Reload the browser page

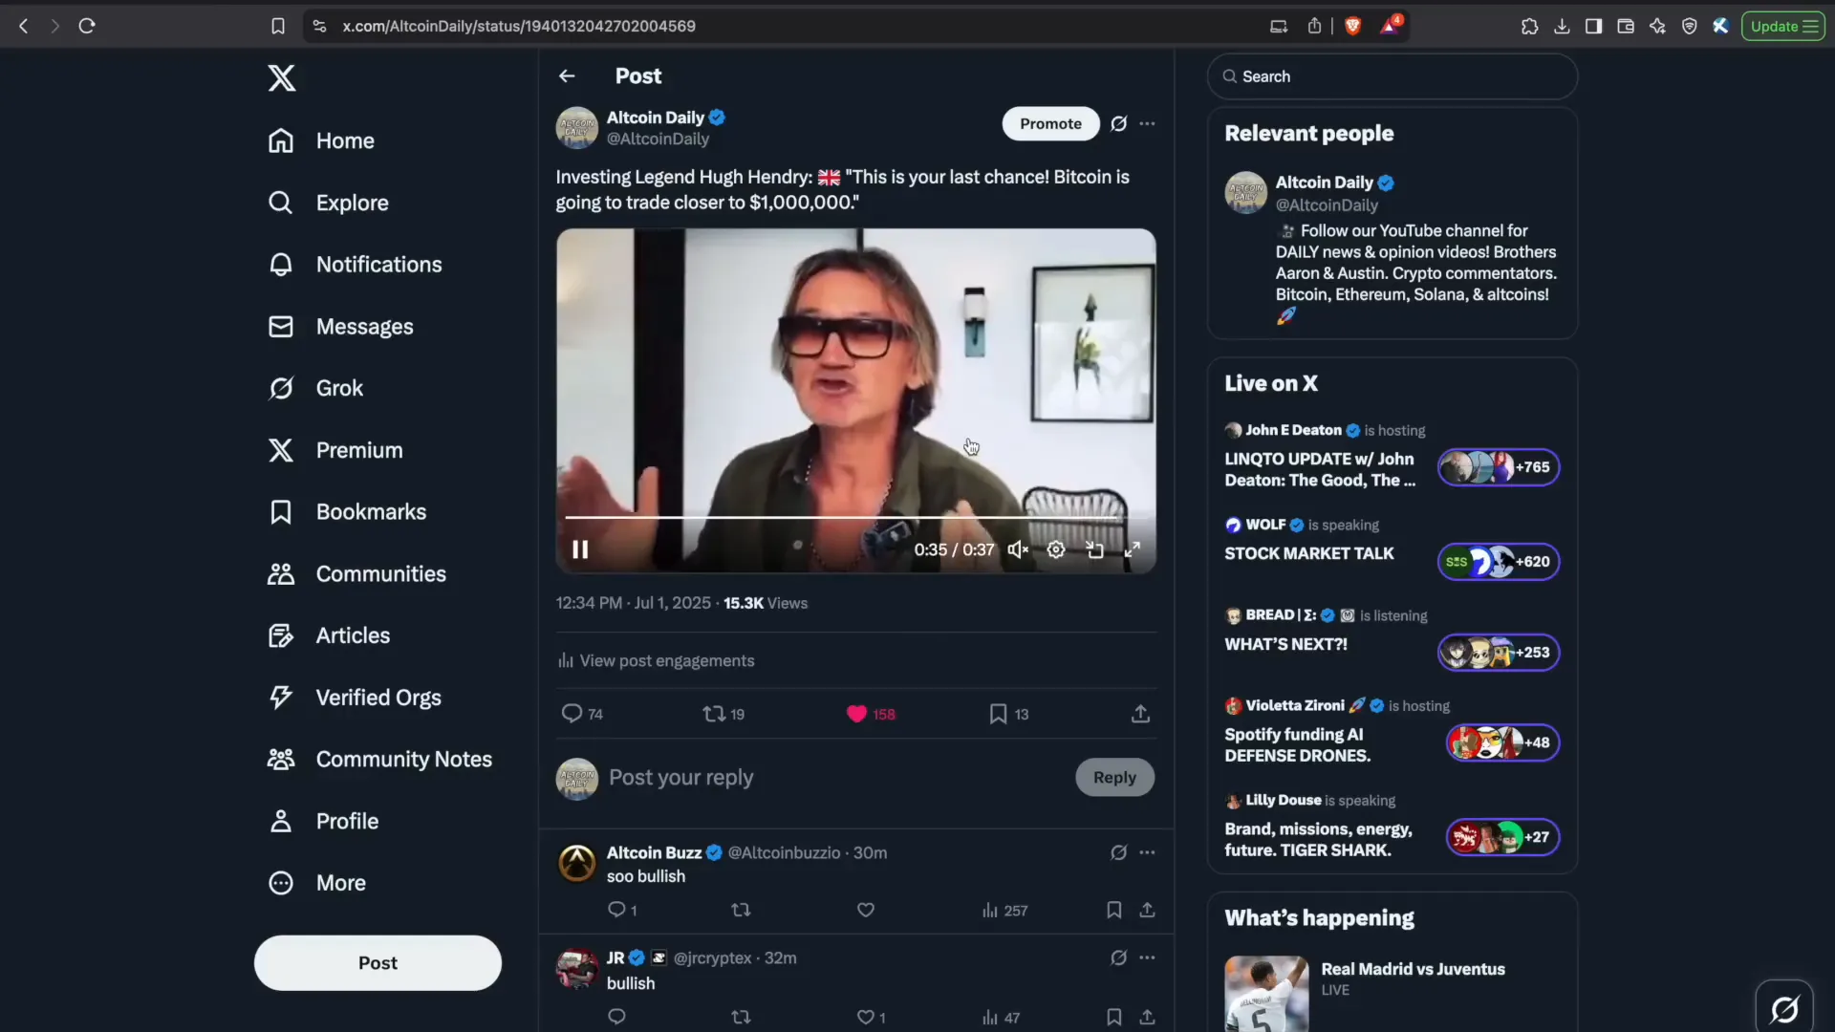[x=87, y=26]
